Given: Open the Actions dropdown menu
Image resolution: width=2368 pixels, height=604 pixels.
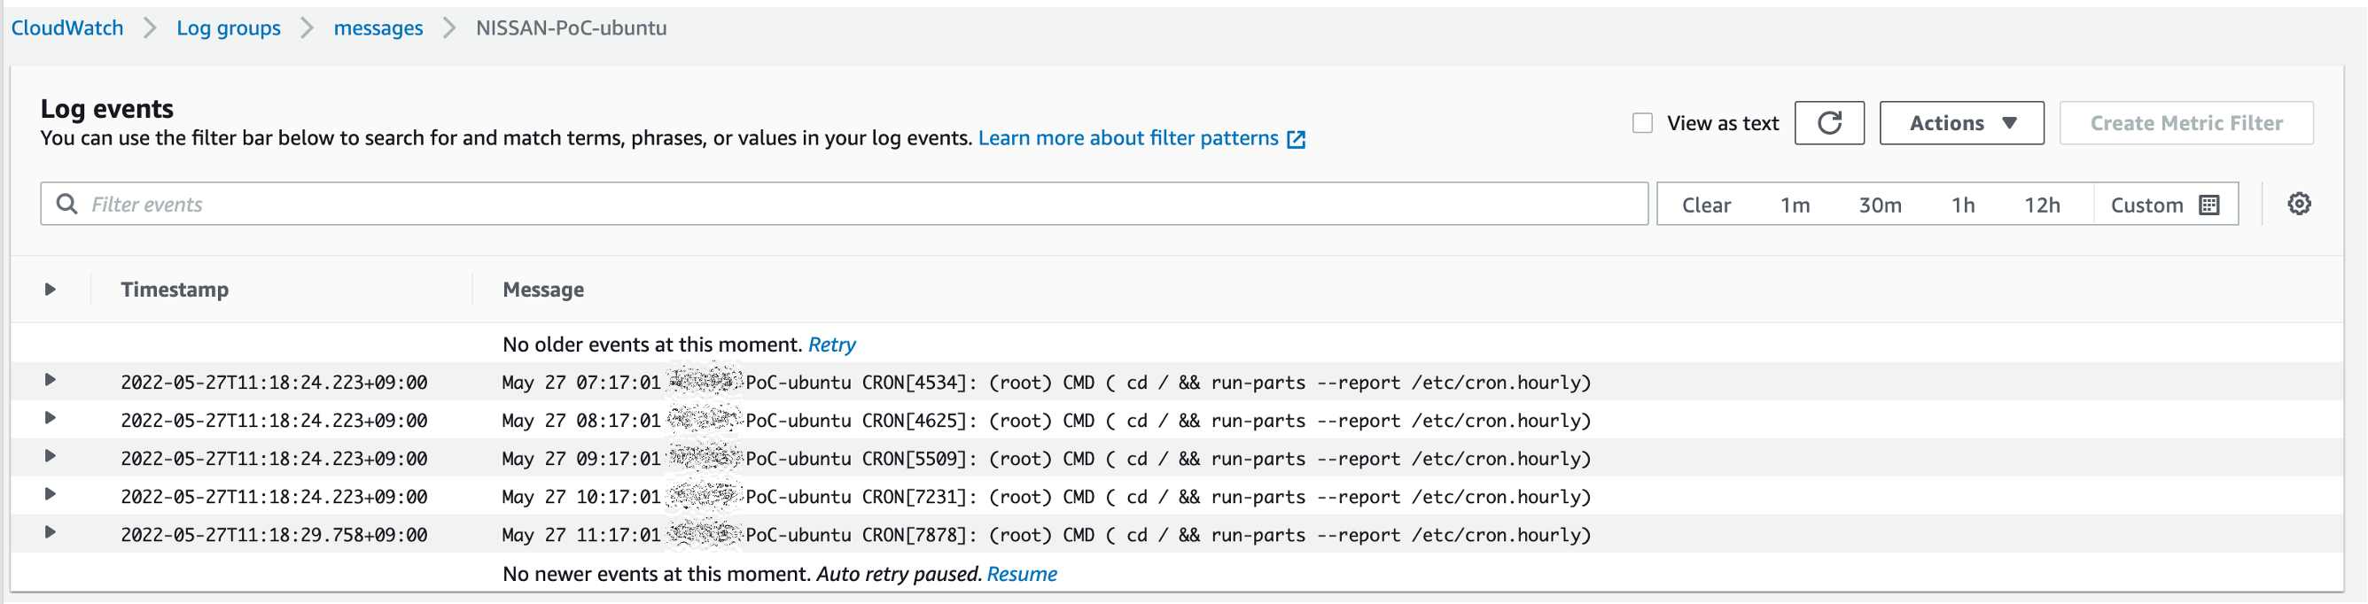Looking at the screenshot, I should coord(1962,123).
